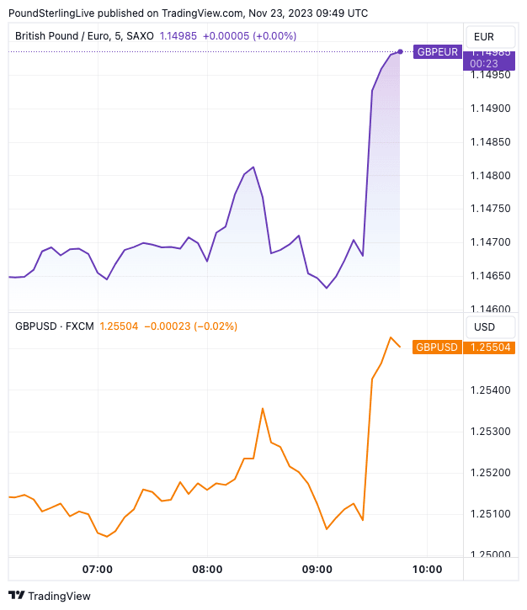Select the 07:00 time axis marker
This screenshot has height=610, width=527.
(98, 570)
